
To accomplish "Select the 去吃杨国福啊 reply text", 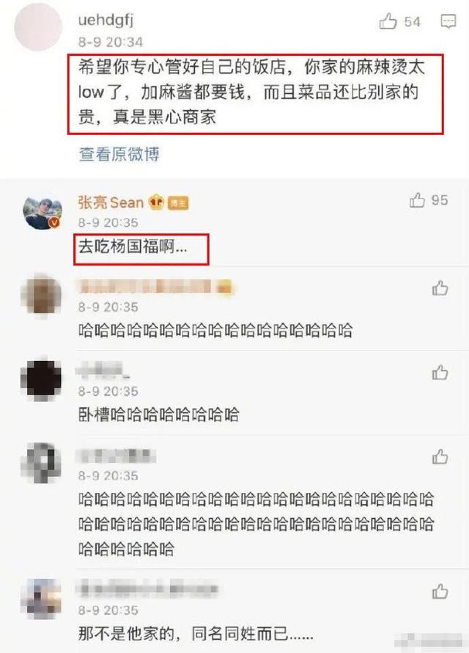I will pos(133,247).
